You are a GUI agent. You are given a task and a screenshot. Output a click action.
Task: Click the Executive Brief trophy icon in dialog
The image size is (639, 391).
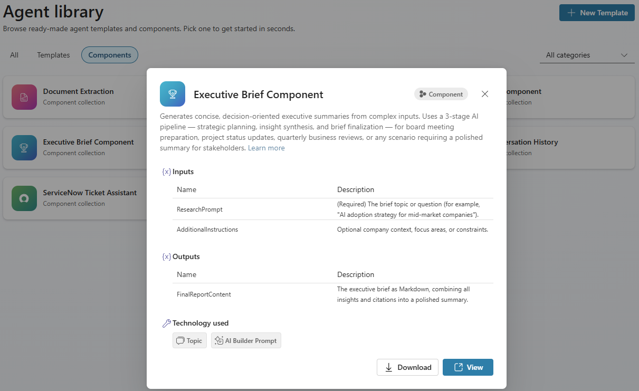tap(173, 94)
